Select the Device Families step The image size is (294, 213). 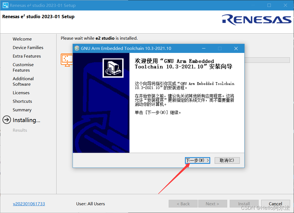(28, 48)
